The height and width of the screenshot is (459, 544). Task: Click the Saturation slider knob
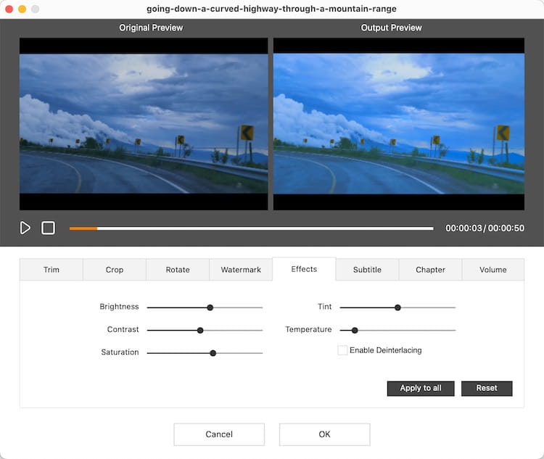[x=213, y=353]
